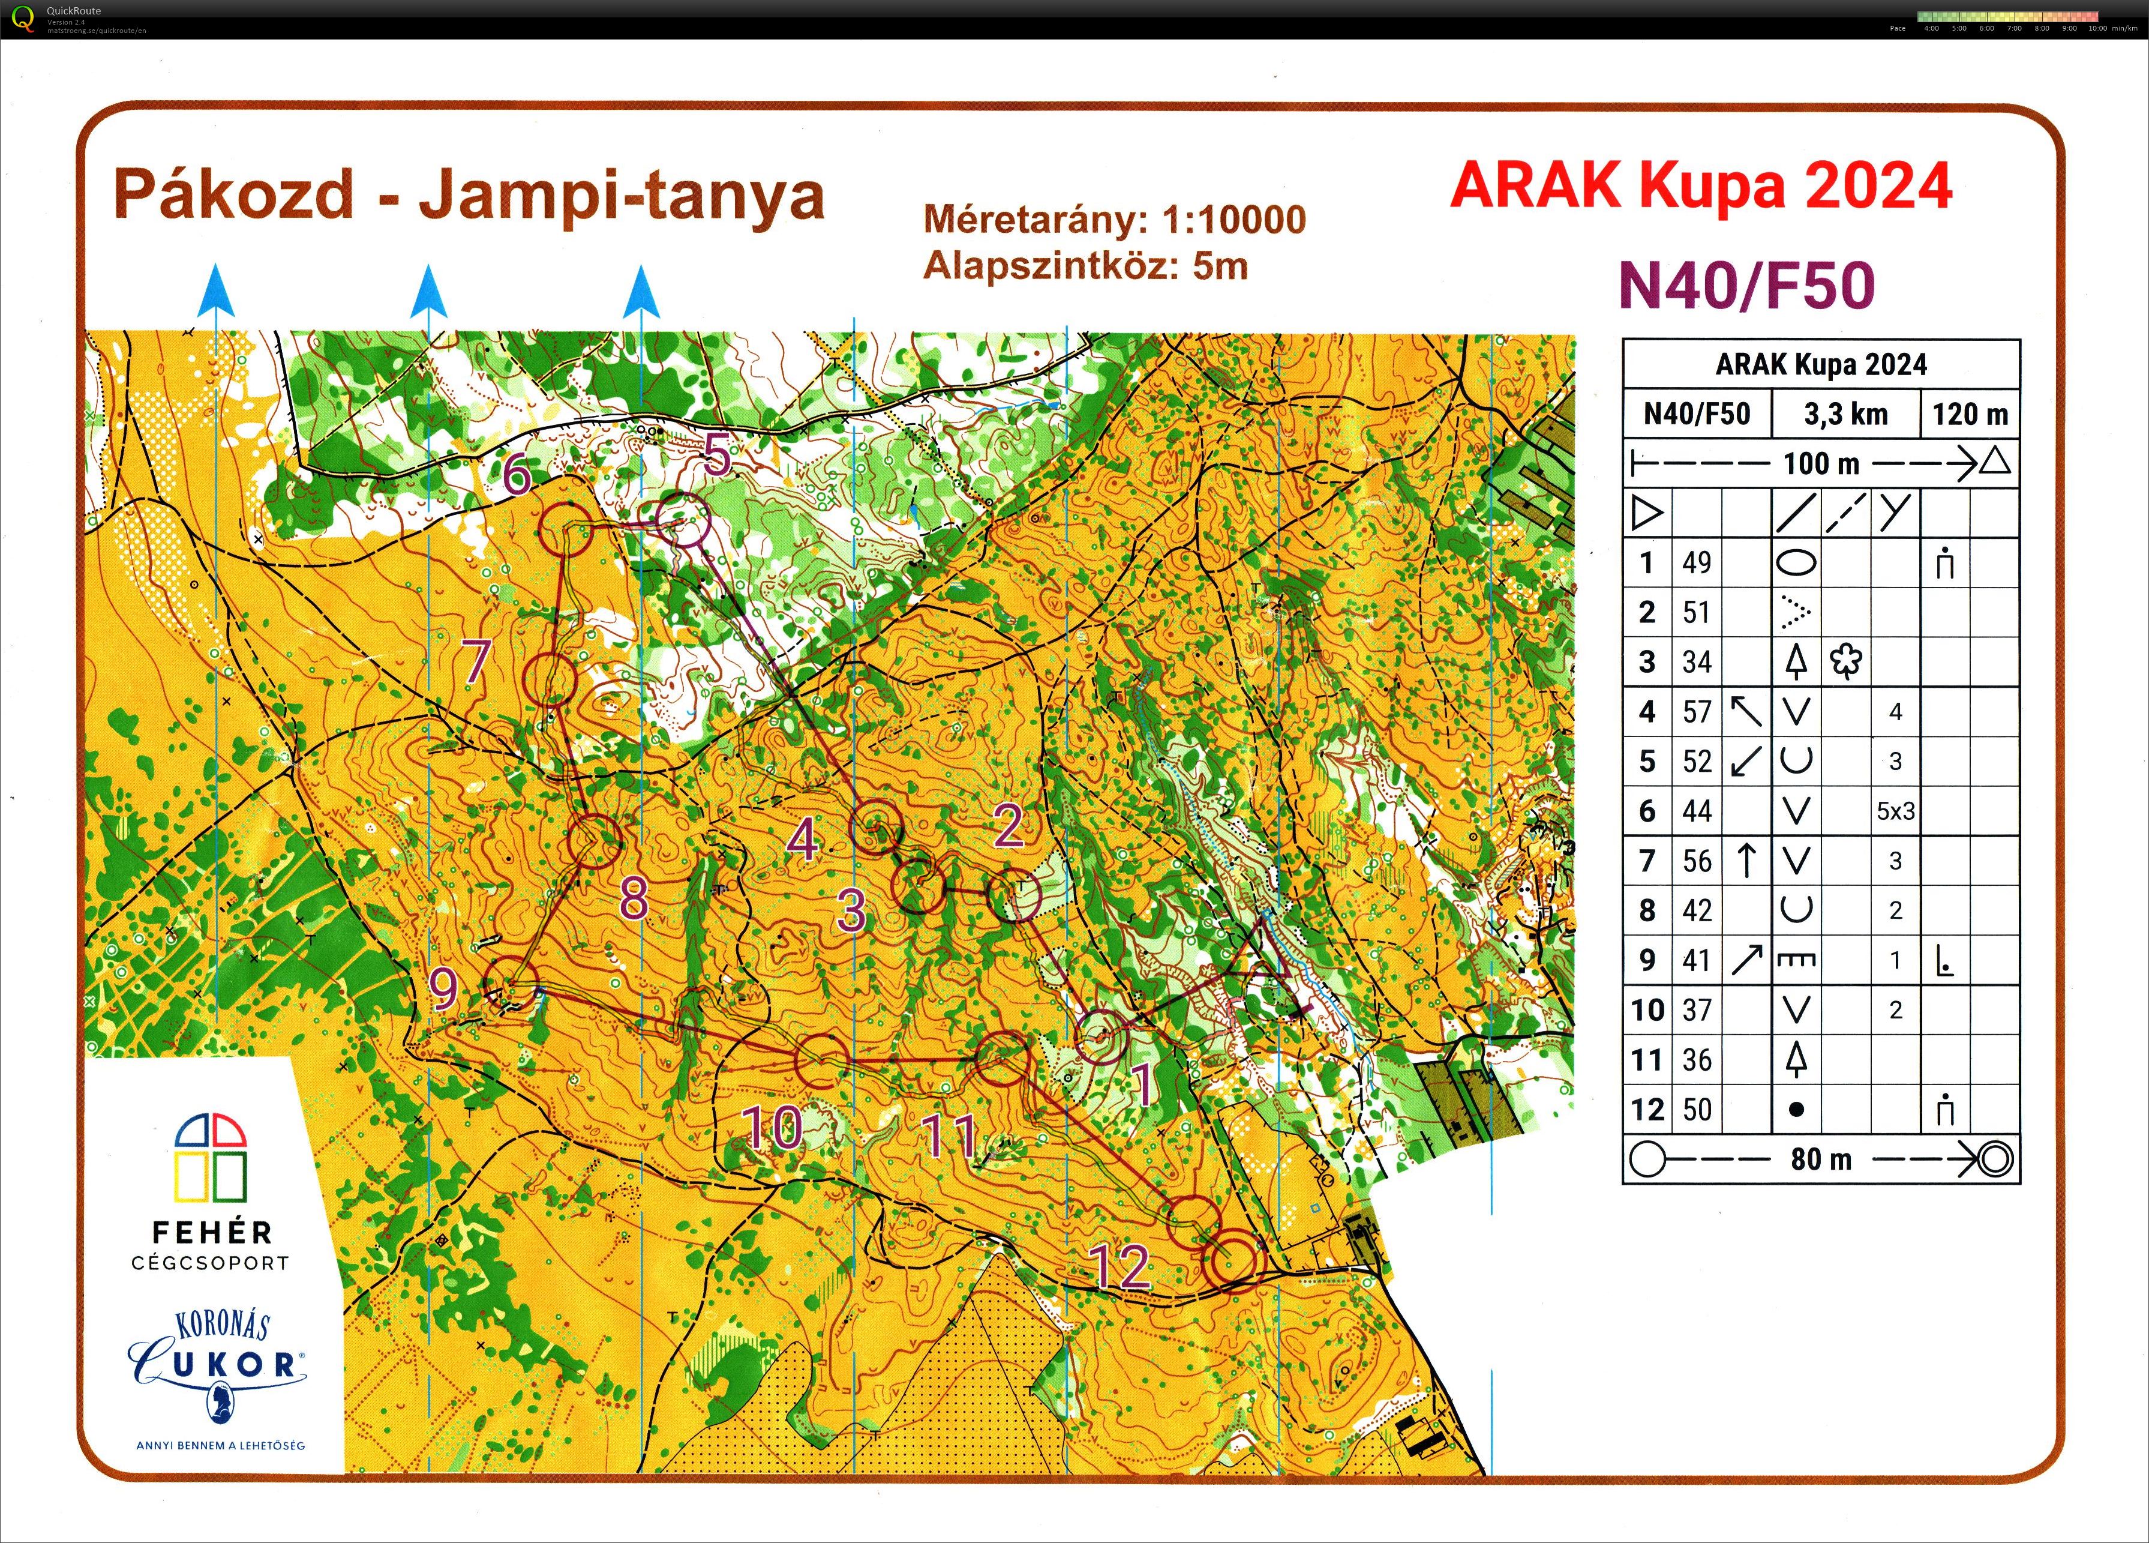
Task: Click the upward arrow in row 7
Action: [1746, 861]
